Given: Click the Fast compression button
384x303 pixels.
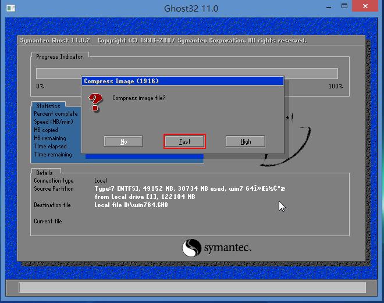Looking at the screenshot, I should pos(184,141).
